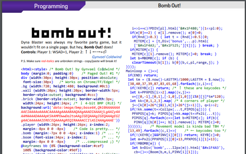Click the "if(MITEM[c]) {" code line
246x154 pixels.
[x=144, y=50]
